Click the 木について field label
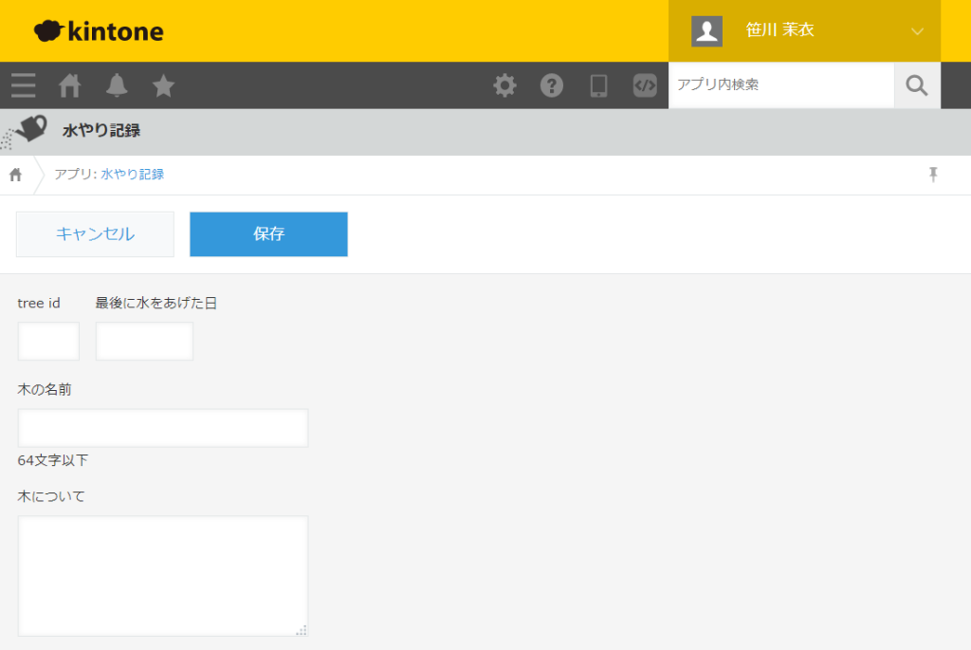971x650 pixels. tap(51, 496)
